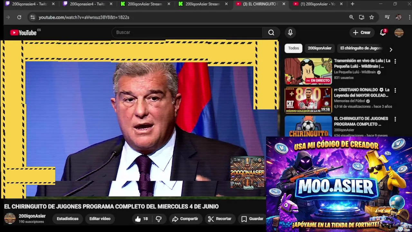This screenshot has width=412, height=232.
Task: Click Editar vídeo button
Action: [x=100, y=219]
